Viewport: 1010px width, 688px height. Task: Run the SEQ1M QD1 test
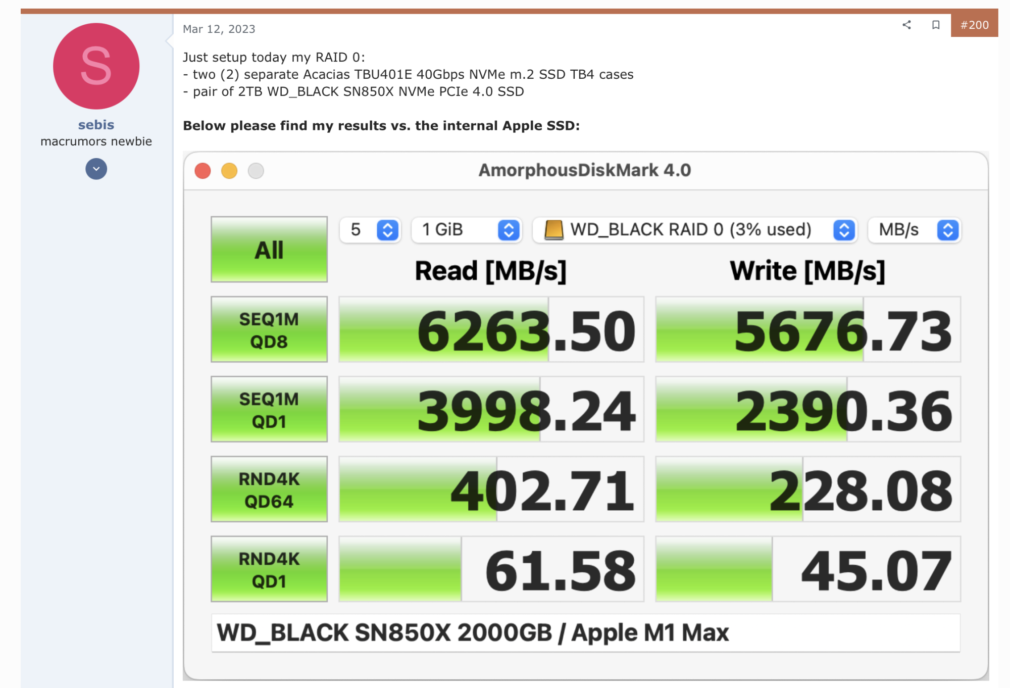pyautogui.click(x=269, y=409)
